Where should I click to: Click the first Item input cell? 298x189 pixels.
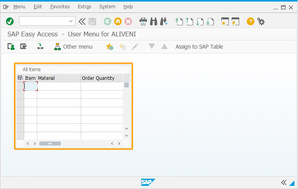31,86
